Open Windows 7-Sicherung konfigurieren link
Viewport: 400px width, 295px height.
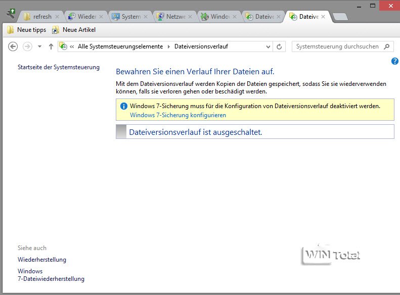[178, 115]
